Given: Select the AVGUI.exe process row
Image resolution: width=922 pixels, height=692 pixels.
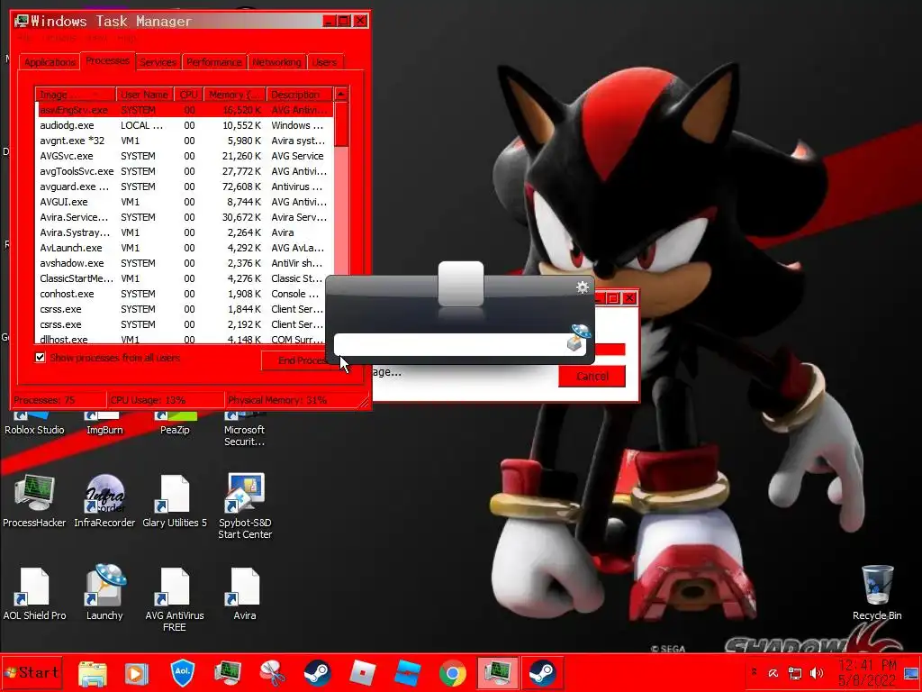Looking at the screenshot, I should point(184,202).
